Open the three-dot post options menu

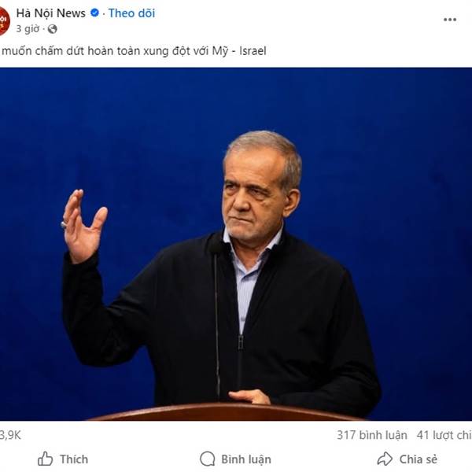(x=450, y=20)
